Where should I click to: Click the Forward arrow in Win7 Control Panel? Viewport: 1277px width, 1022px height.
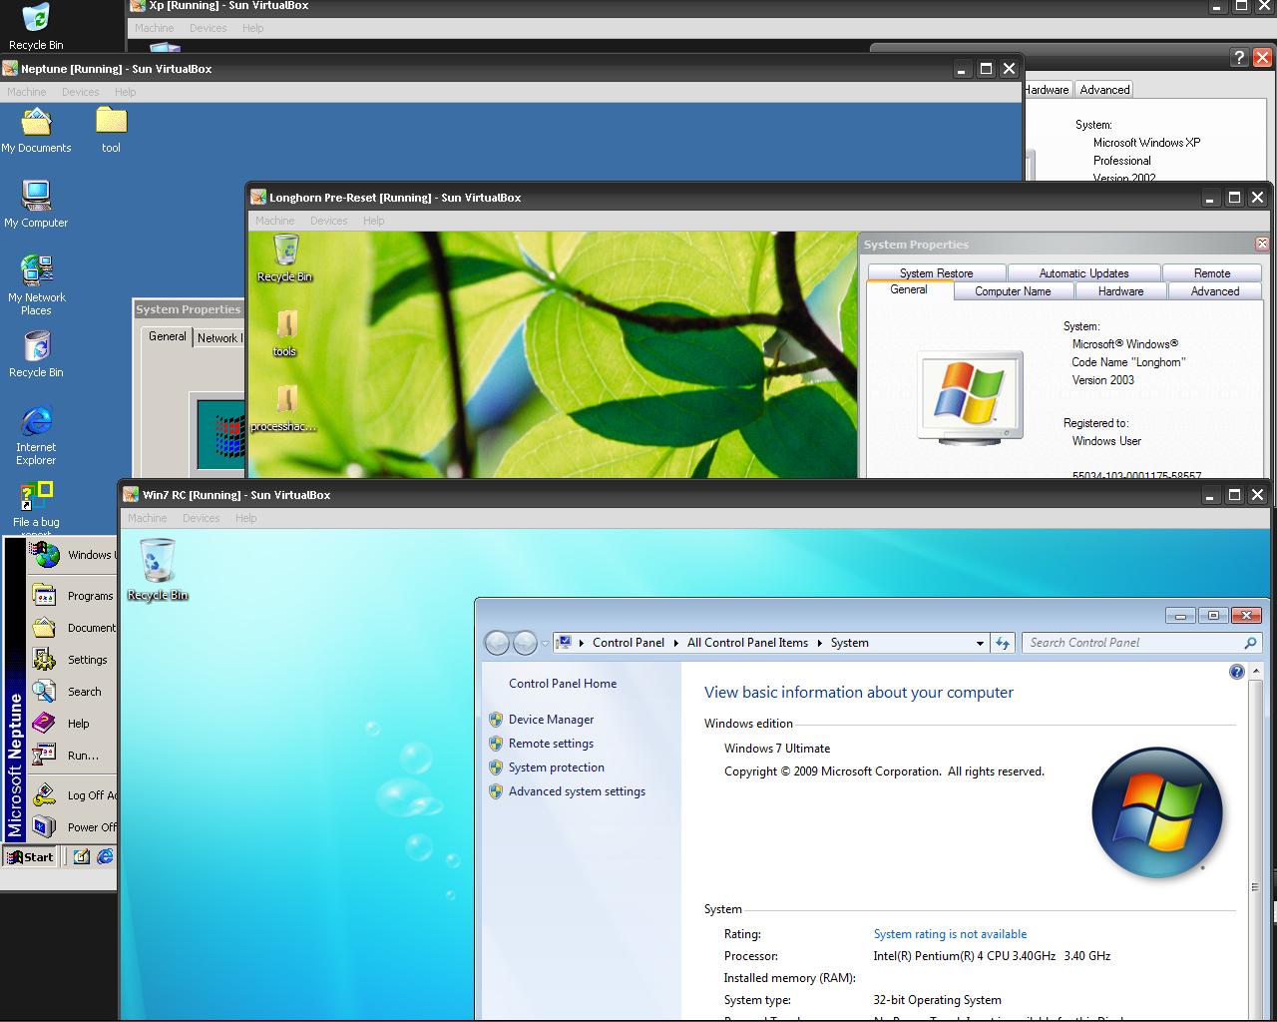tap(525, 643)
